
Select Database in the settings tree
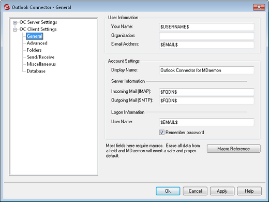[36, 71]
